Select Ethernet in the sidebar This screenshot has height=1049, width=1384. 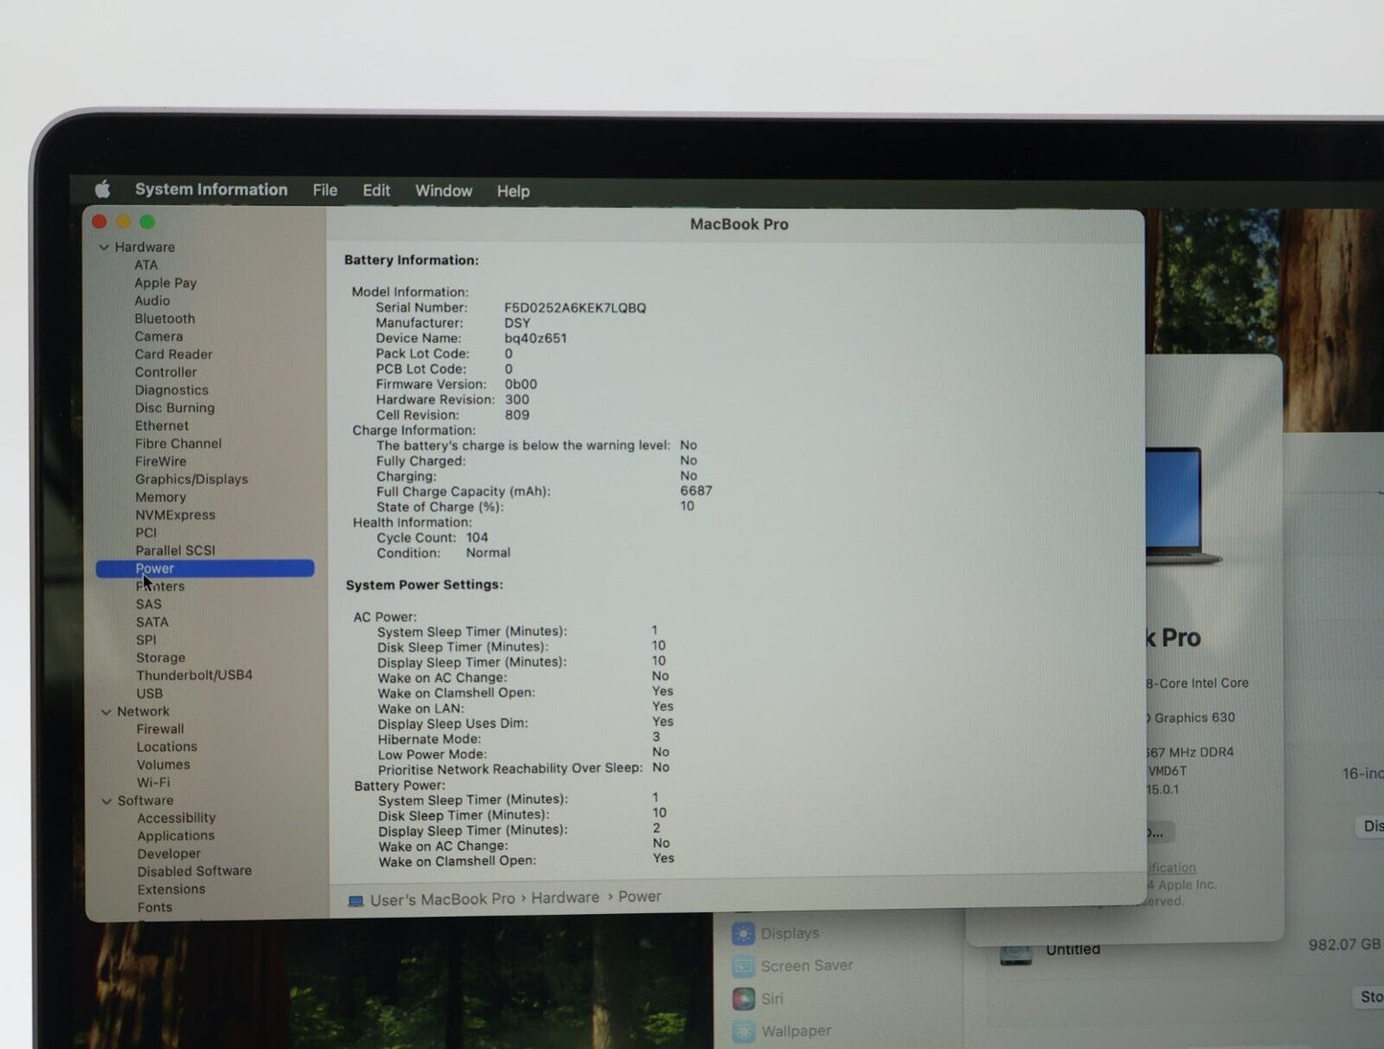162,426
